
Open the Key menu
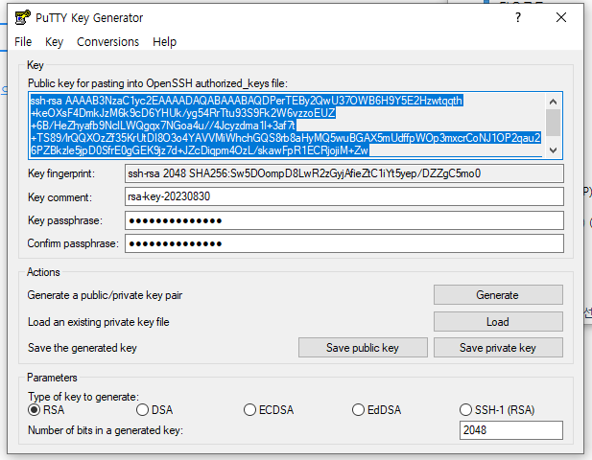[54, 42]
